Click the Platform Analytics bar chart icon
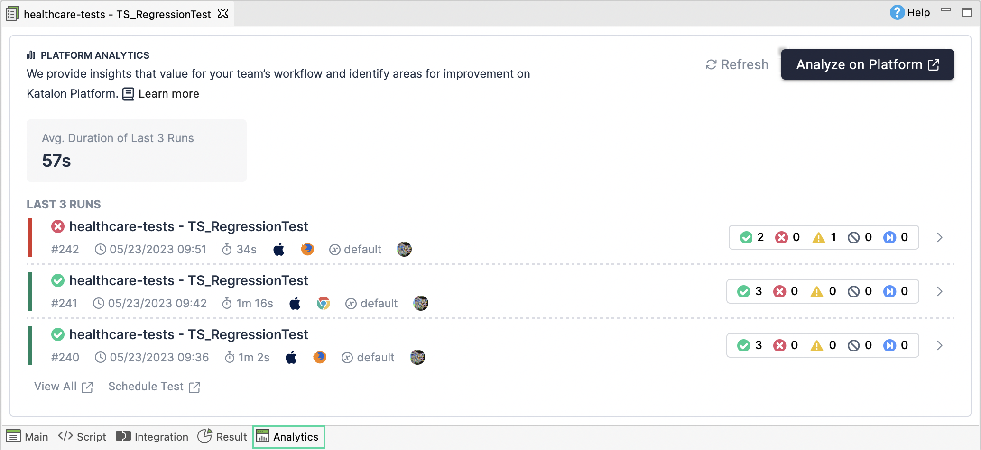This screenshot has width=981, height=450. tap(31, 55)
